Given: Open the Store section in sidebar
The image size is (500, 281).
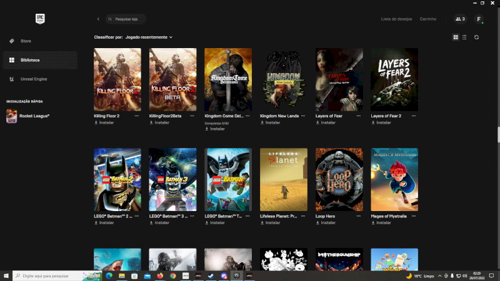Looking at the screenshot, I should (x=25, y=41).
